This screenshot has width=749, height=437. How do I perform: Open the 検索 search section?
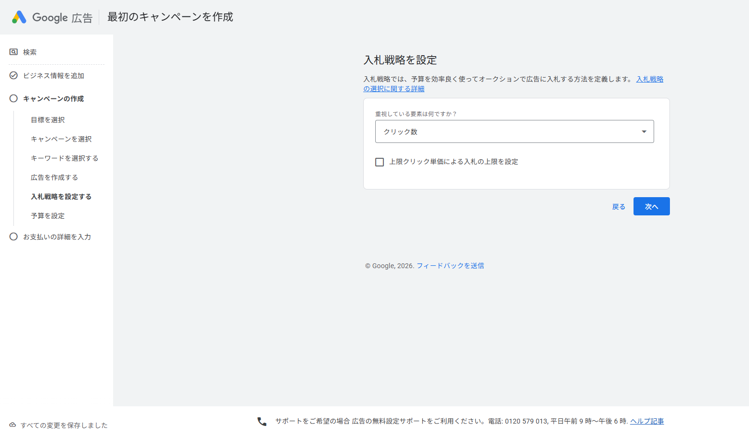(x=29, y=52)
